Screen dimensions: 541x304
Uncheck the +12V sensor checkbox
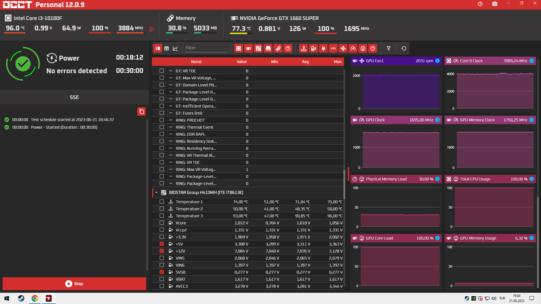[162, 251]
